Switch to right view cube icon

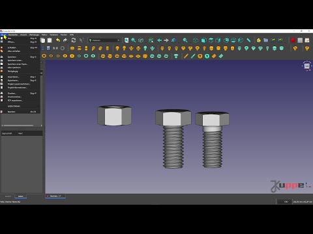point(218,40)
